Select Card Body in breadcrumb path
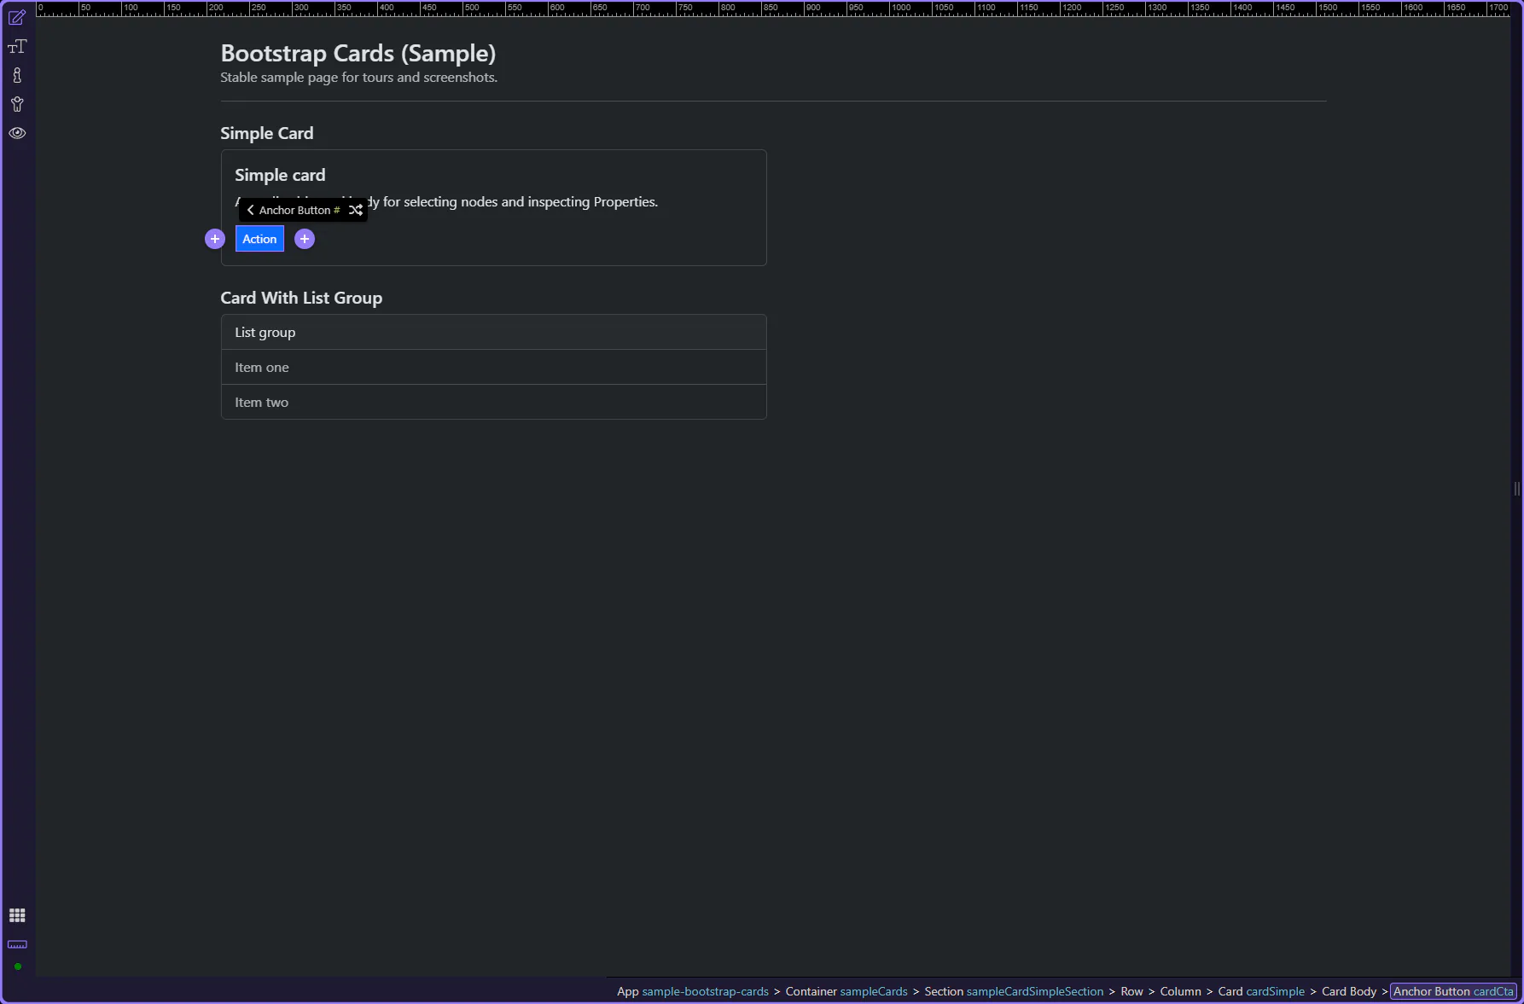Viewport: 1524px width, 1004px height. coord(1348,991)
